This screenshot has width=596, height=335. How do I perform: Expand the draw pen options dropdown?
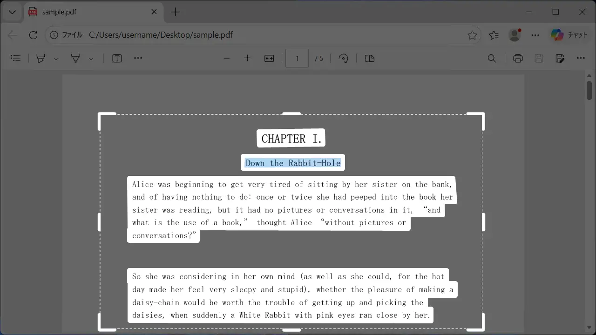[x=91, y=59]
